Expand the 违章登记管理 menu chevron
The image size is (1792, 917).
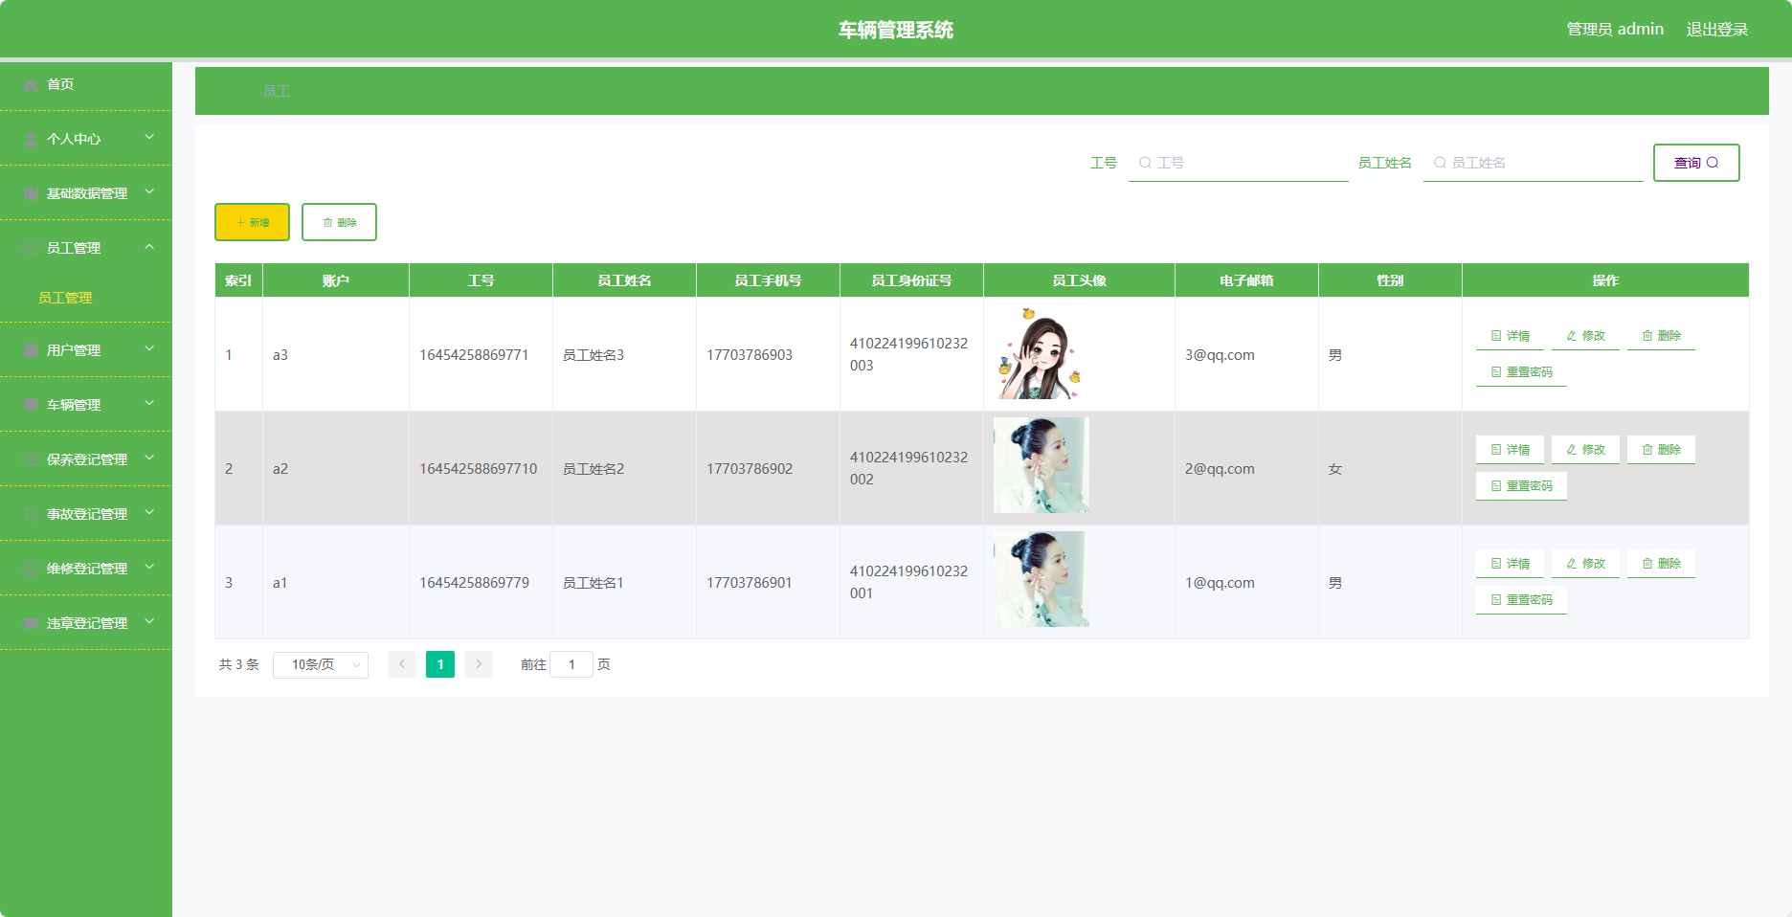click(149, 622)
